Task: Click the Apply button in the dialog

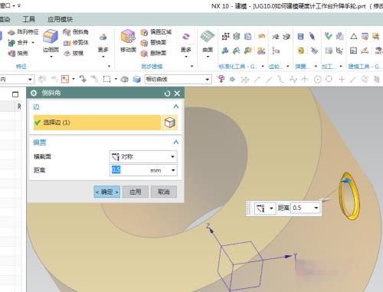Action: click(x=136, y=192)
